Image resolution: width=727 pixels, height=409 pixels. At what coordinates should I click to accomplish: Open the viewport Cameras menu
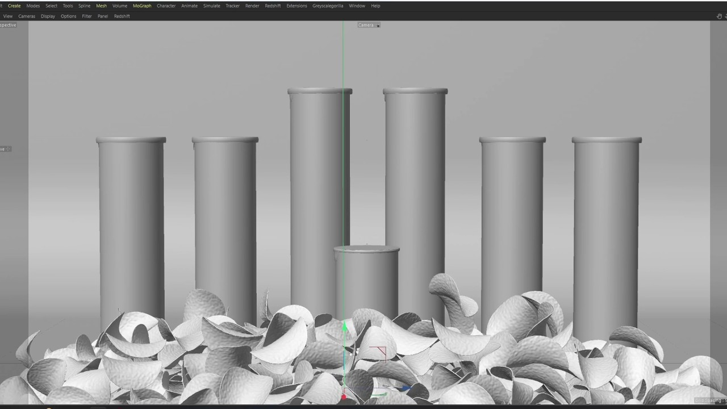(x=27, y=16)
